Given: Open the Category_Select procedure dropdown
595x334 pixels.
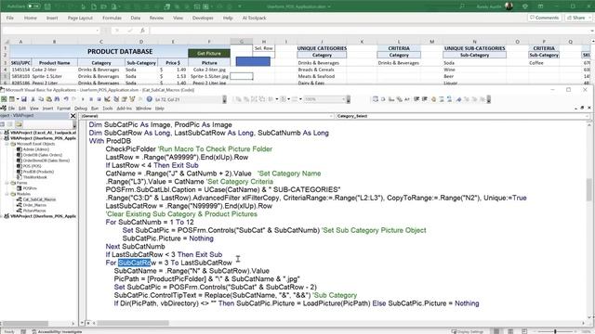Looking at the screenshot, I should (x=587, y=116).
